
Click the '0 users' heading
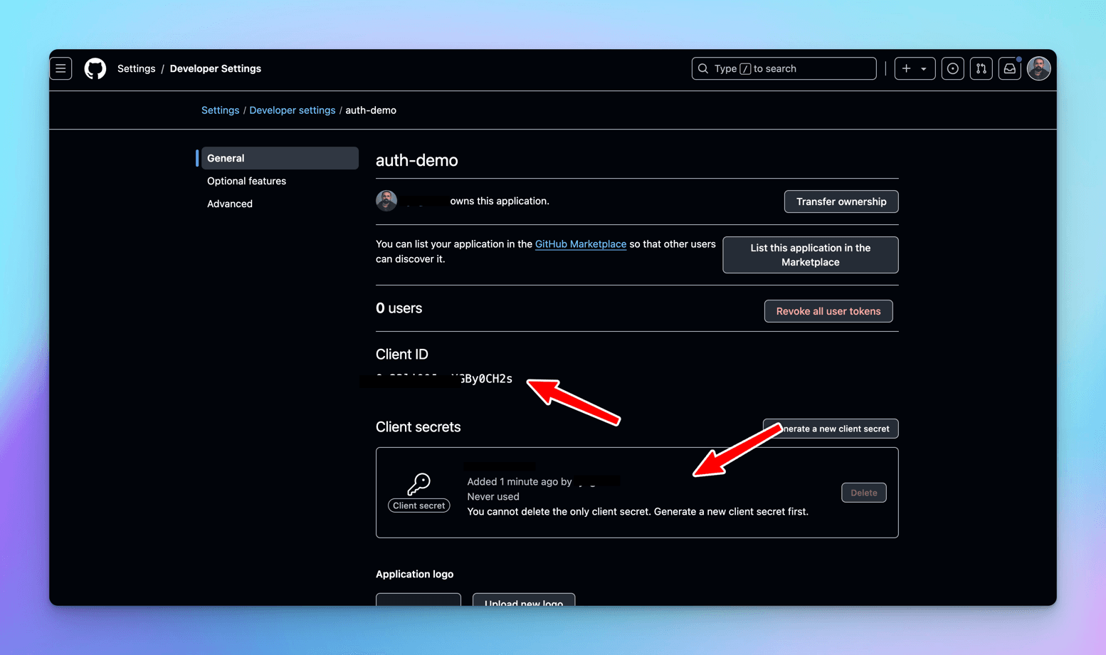399,308
